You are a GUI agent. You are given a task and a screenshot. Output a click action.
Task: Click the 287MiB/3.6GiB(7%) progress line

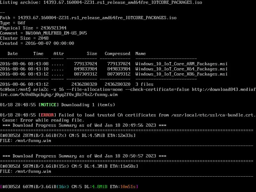coord(68,135)
